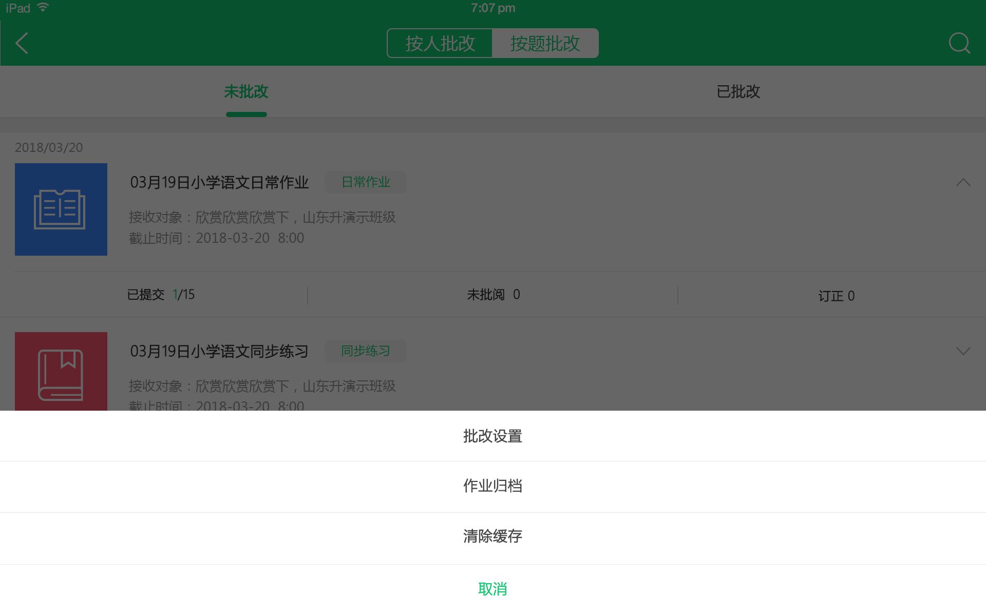The width and height of the screenshot is (986, 616).
Task: Tap the 日常作业 tag label
Action: [366, 182]
